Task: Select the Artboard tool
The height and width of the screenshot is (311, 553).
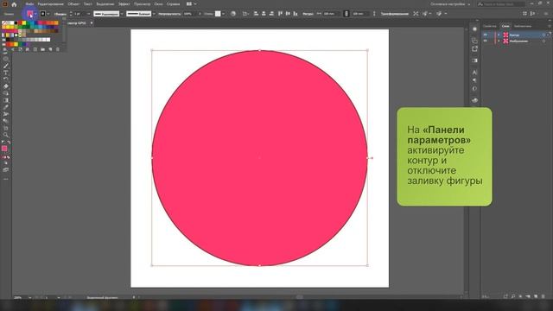Action: pyautogui.click(x=6, y=128)
